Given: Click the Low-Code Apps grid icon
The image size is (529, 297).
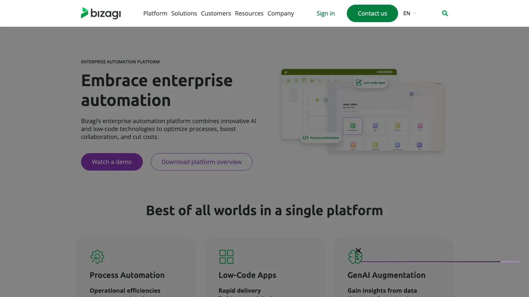Looking at the screenshot, I should point(226,256).
